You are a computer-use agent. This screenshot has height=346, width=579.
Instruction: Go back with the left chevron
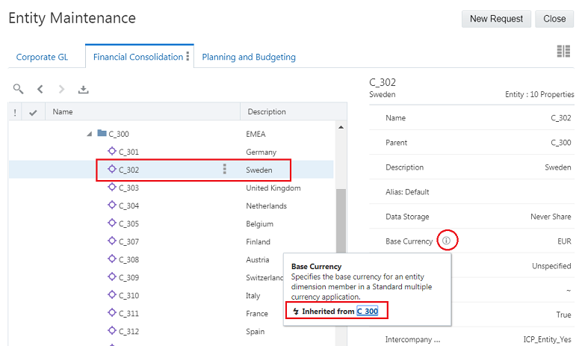tap(40, 89)
